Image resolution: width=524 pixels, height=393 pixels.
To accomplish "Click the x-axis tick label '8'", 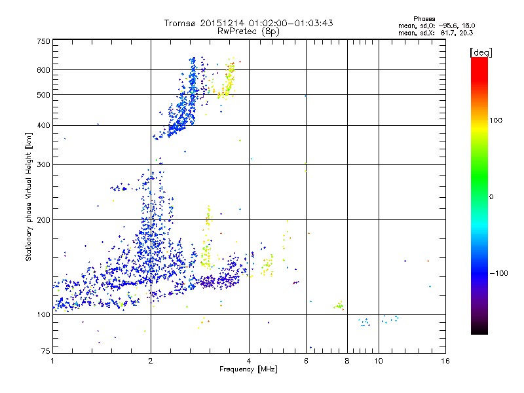I will click(347, 361).
